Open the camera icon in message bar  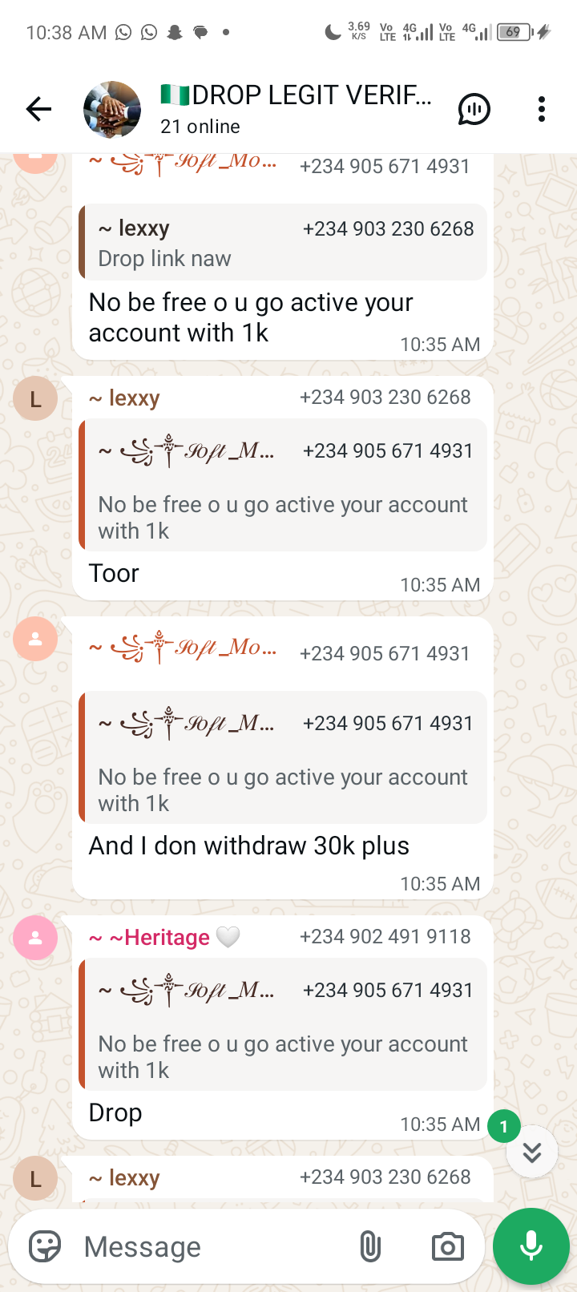click(x=447, y=1246)
